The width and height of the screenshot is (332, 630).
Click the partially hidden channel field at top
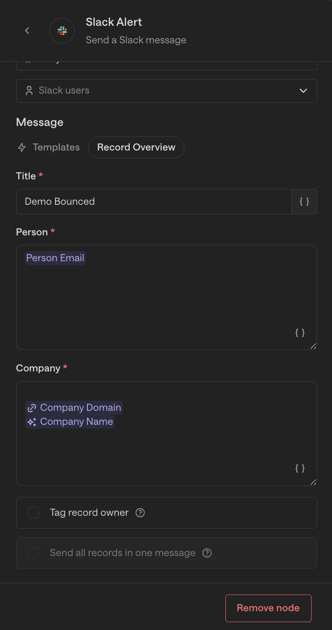click(166, 66)
